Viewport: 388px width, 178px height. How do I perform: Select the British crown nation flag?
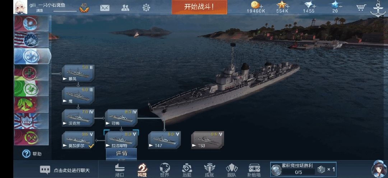[x=31, y=121]
